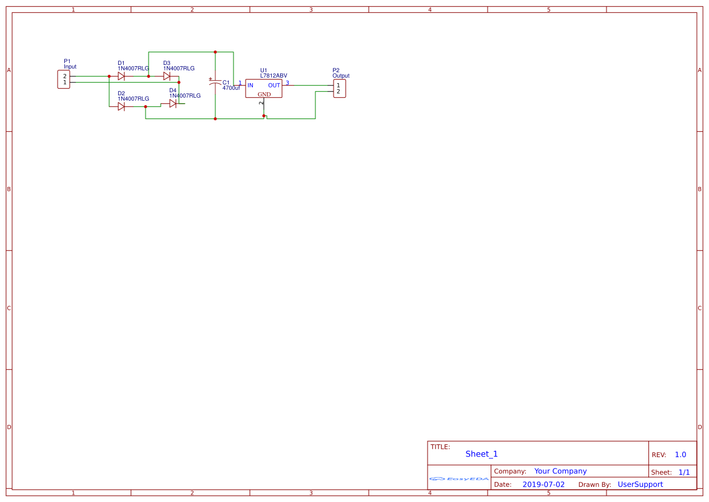Click the 1N4007RLG value under D4

click(x=185, y=95)
